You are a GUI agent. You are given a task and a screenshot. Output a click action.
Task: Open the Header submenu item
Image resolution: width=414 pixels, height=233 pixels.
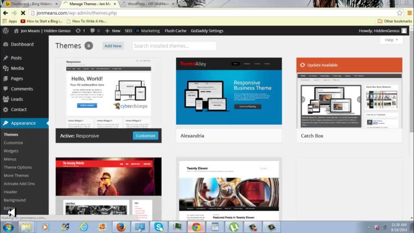10,192
